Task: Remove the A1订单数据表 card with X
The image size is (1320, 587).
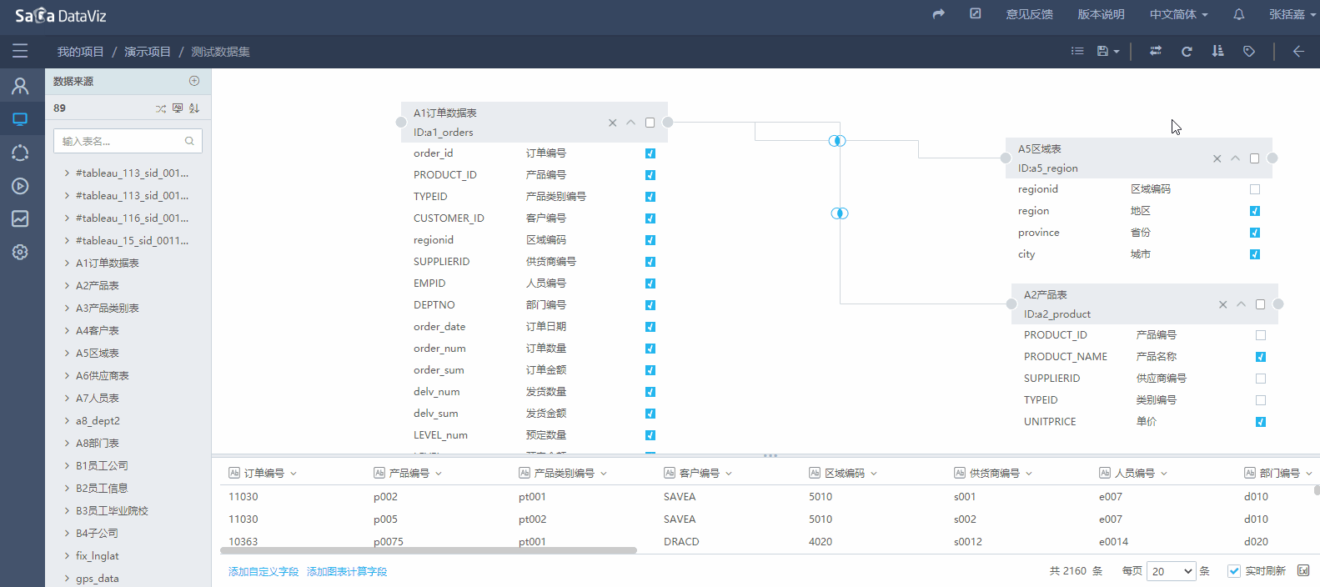Action: [612, 123]
